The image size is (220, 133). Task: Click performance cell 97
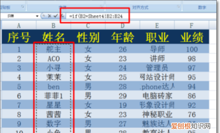[192, 68]
